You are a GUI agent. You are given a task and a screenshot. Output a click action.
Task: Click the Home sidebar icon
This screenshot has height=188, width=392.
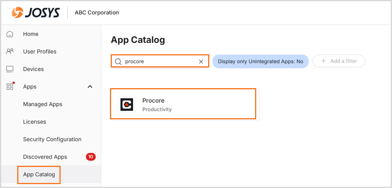(x=10, y=34)
